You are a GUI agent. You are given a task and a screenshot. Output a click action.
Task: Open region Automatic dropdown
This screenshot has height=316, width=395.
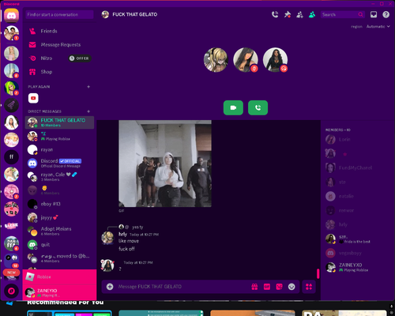pyautogui.click(x=378, y=27)
